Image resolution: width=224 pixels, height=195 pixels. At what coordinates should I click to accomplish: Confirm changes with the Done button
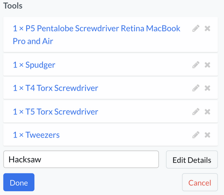point(19,182)
